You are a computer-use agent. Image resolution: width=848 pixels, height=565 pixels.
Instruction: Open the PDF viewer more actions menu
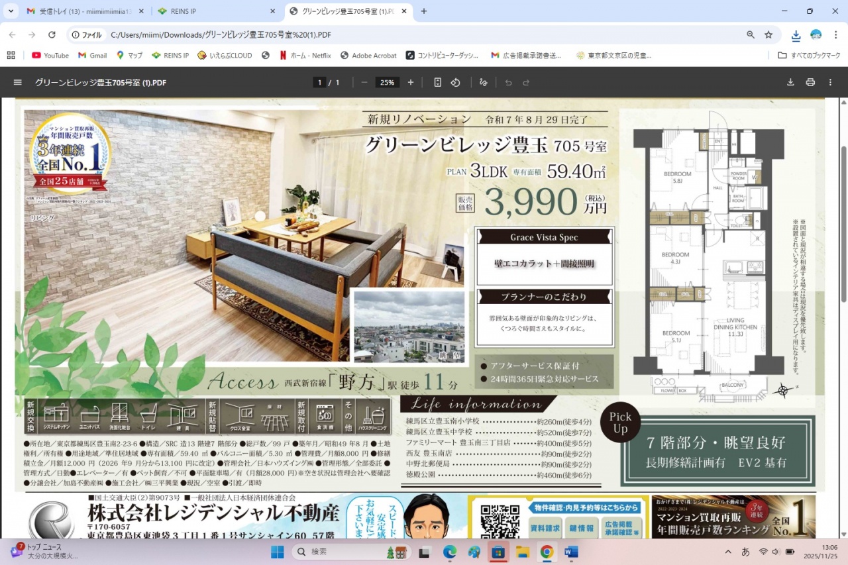(830, 82)
